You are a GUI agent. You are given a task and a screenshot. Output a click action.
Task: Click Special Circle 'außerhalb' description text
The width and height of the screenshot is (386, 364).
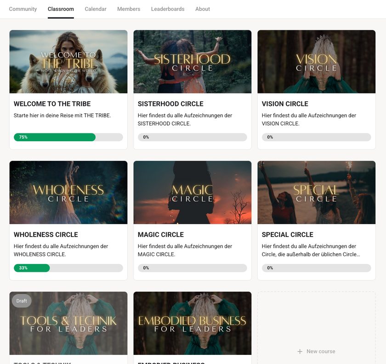pos(311,250)
